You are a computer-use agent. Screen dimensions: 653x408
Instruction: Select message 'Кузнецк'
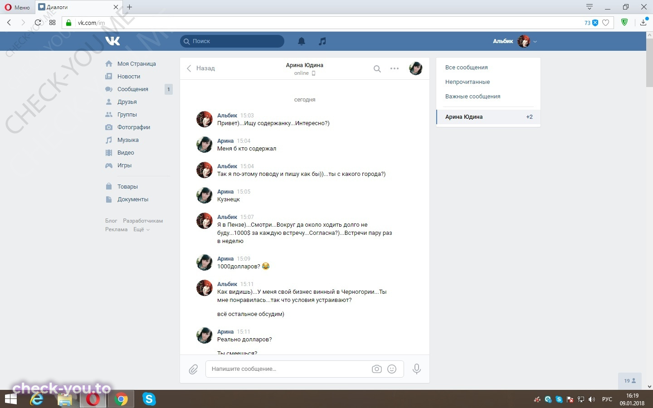point(229,199)
